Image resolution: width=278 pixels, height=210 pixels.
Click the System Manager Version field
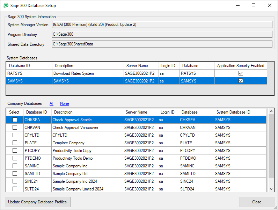pos(162,24)
